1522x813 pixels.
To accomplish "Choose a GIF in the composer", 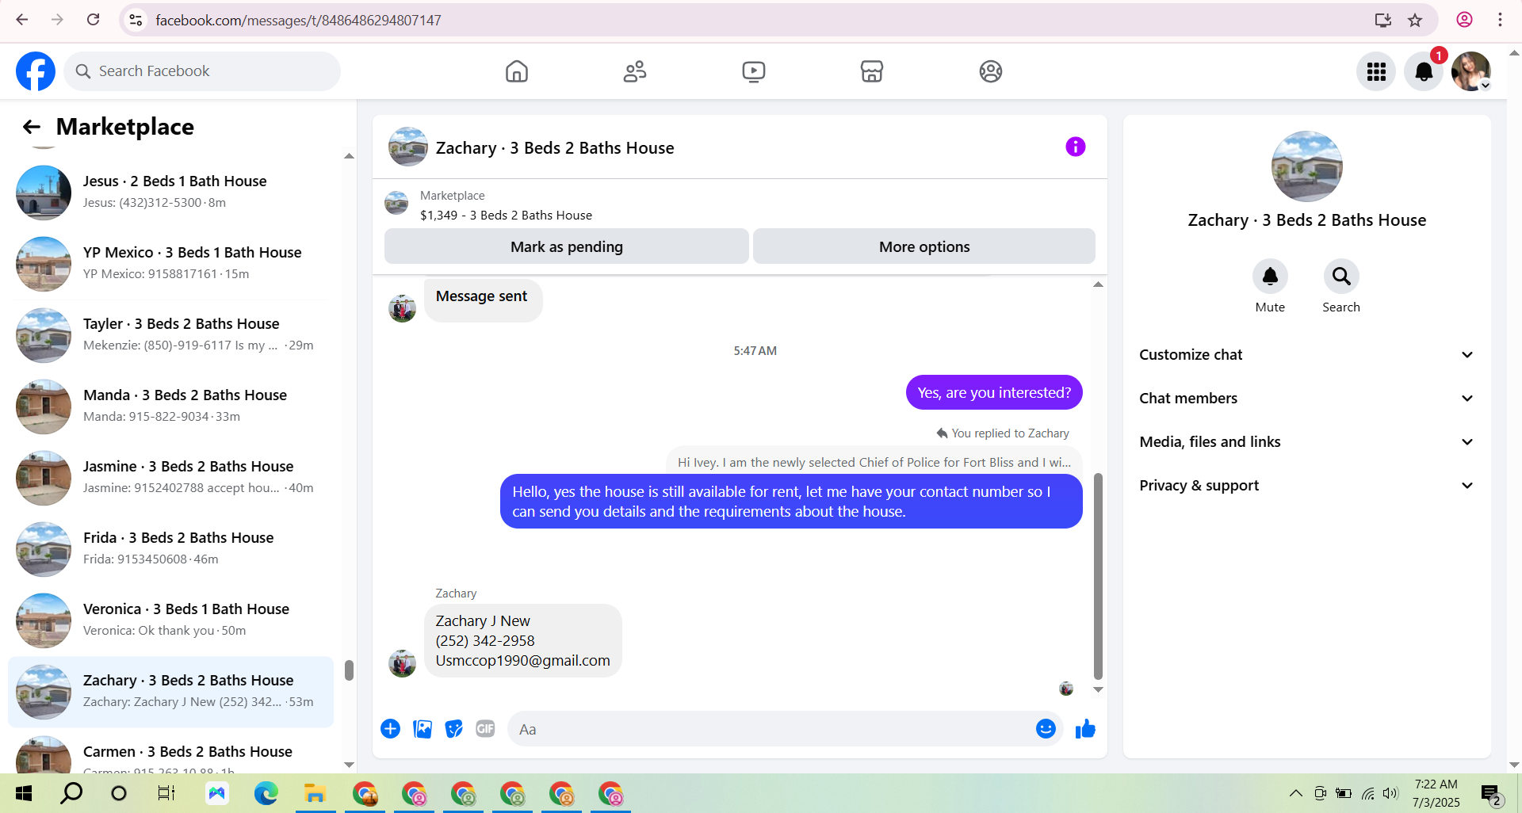I will coord(485,729).
